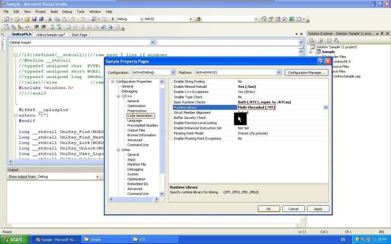Image resolution: width=391 pixels, height=244 pixels.
Task: Click the Copy toolbar icon
Action: click(x=57, y=19)
